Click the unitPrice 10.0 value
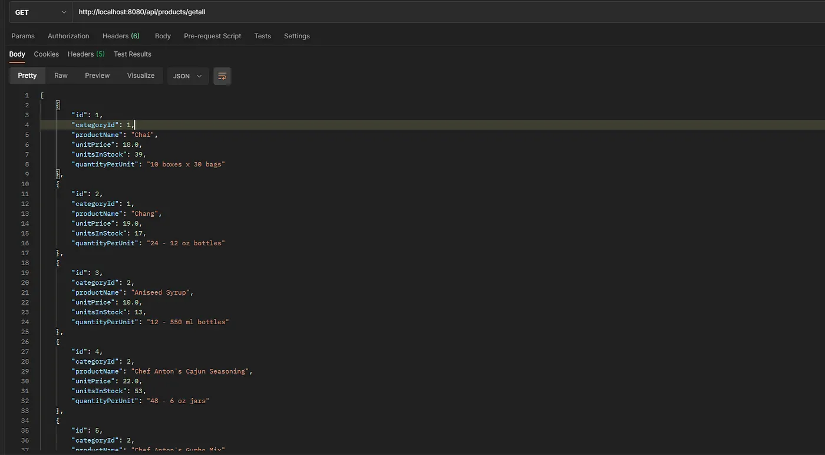Image resolution: width=825 pixels, height=455 pixels. (130, 302)
